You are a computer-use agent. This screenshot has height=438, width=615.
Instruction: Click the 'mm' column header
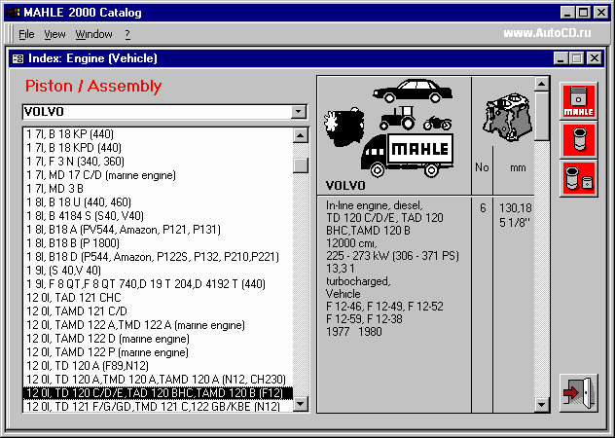518,168
